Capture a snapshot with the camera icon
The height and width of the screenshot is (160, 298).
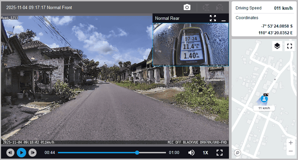coord(187,7)
